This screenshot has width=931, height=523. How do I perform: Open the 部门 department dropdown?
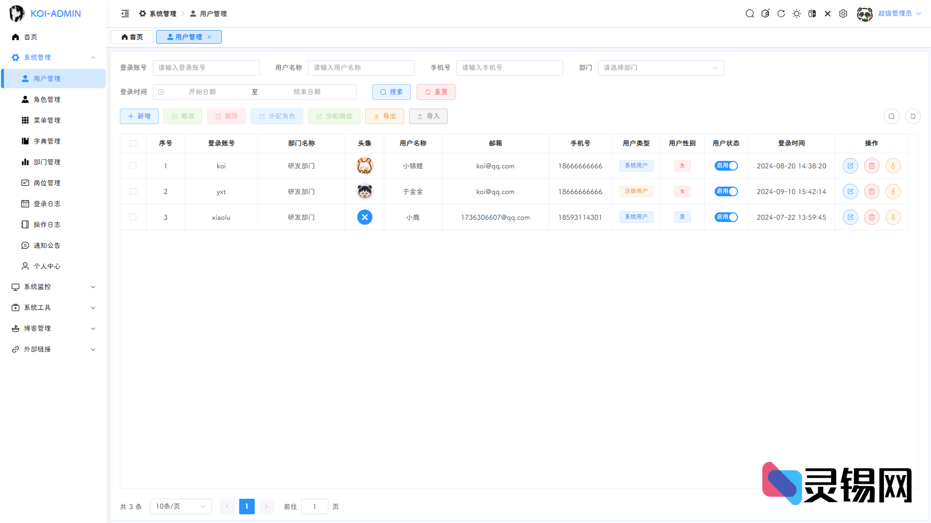coord(661,68)
